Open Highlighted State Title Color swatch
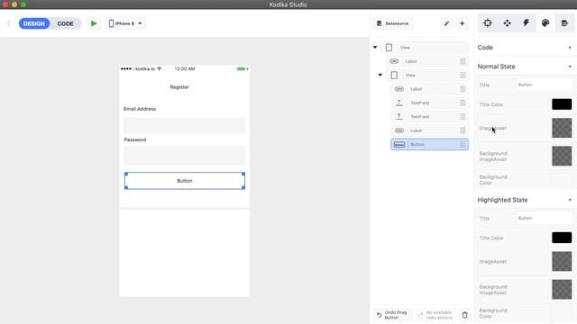This screenshot has height=324, width=577. 562,238
